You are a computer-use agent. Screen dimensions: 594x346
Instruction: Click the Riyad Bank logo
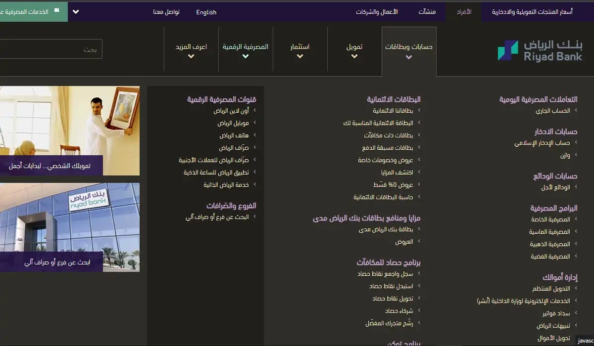tap(540, 50)
